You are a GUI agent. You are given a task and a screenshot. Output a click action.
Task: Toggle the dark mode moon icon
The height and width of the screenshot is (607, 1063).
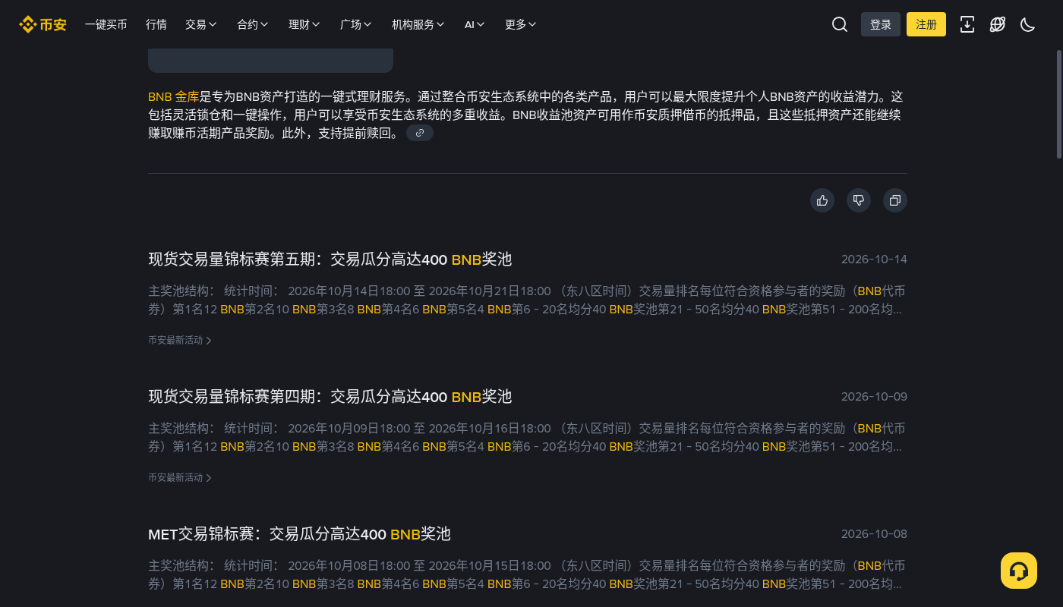(x=1028, y=24)
